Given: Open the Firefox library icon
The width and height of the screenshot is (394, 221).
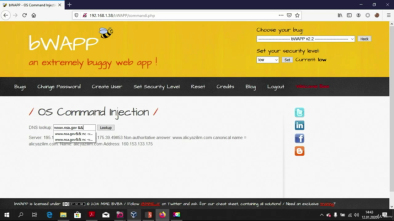Looking at the screenshot, I should point(340,15).
